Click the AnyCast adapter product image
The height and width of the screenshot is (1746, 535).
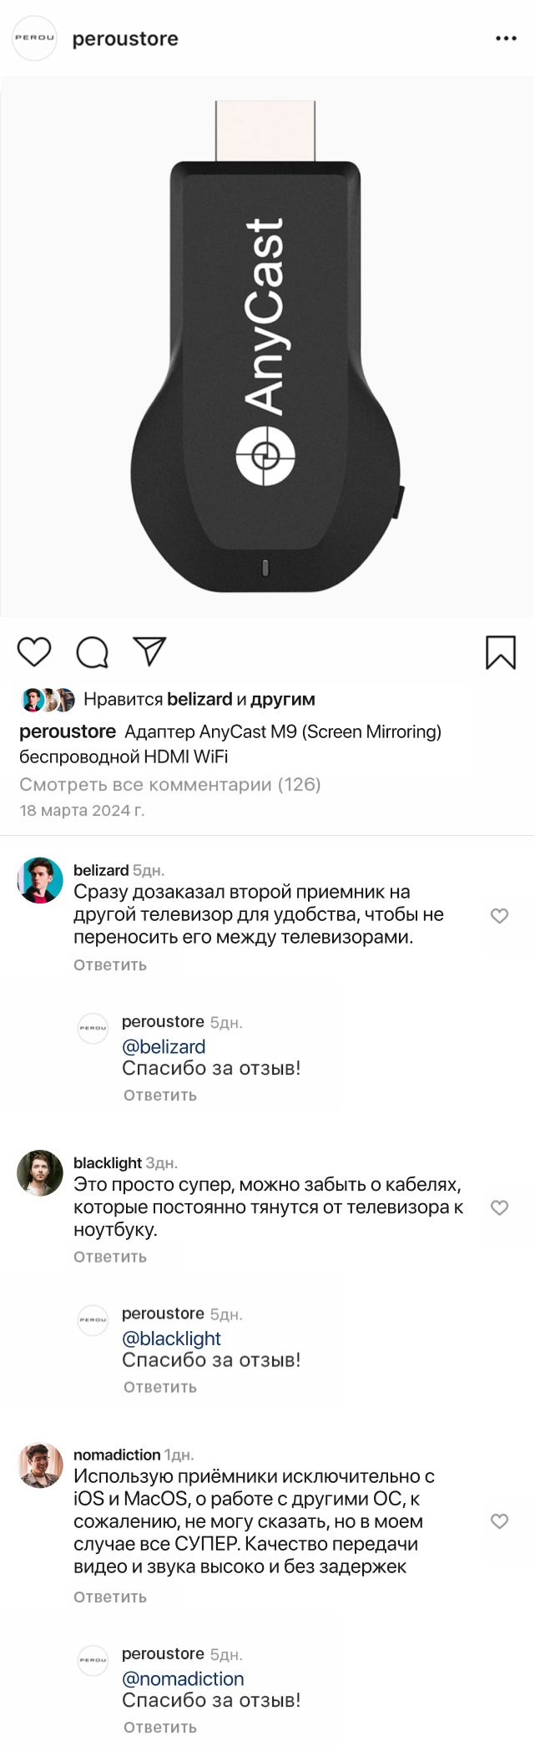267,347
